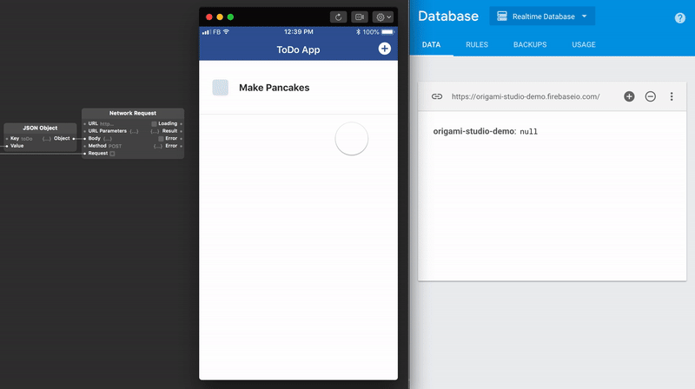Viewport: 695px width, 389px height.
Task: Click the link icon beside database URL
Action: tap(437, 96)
